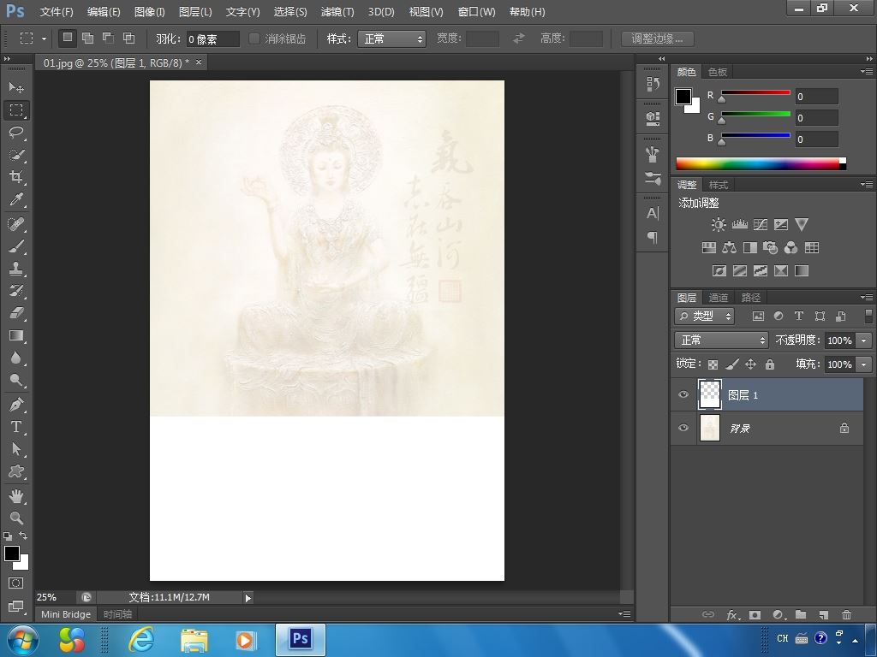Add Brightness/Contrast adjustment icon
This screenshot has width=877, height=657.
point(719,225)
